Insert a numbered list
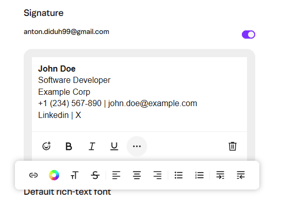The image size is (282, 204). pyautogui.click(x=199, y=175)
